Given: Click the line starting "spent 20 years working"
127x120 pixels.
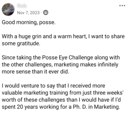Looking at the screenshot, I should (x=61, y=107).
